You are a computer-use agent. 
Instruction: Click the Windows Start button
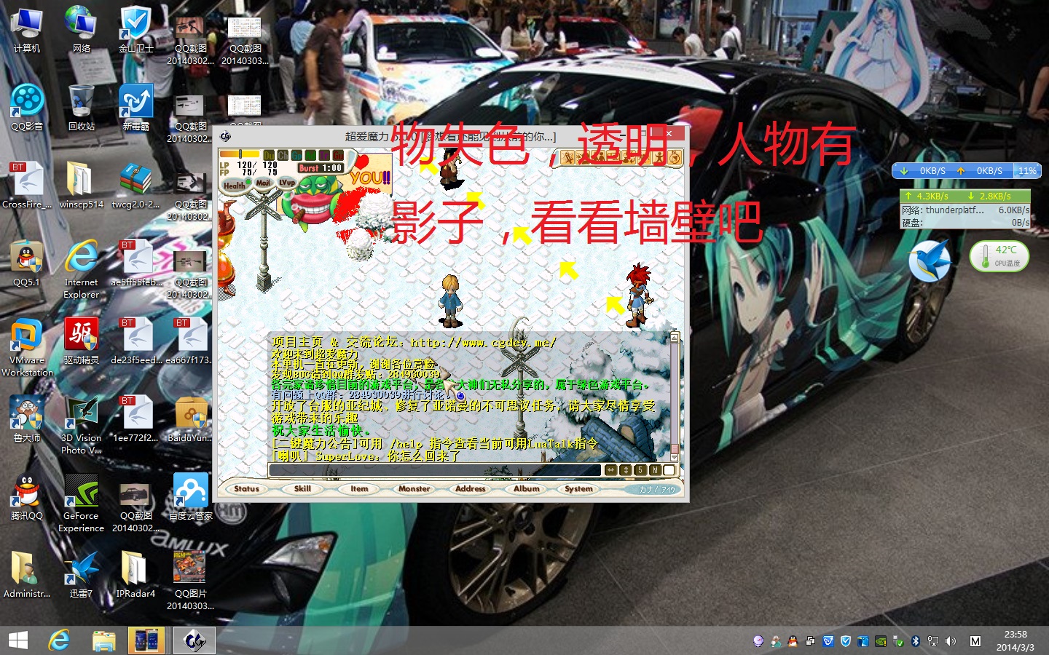[x=17, y=640]
